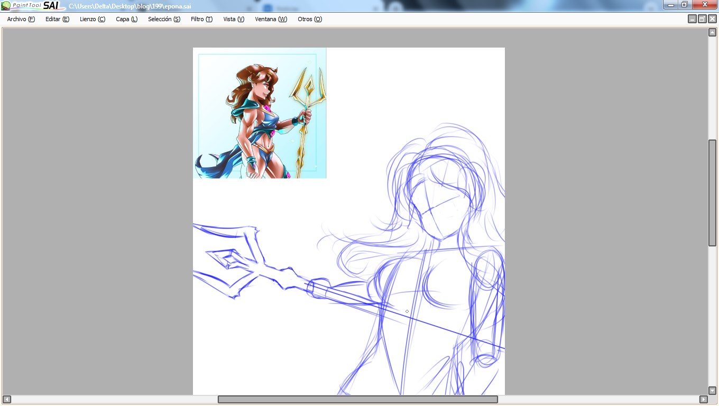719x406 pixels.
Task: Open the Capa menu
Action: click(x=127, y=19)
